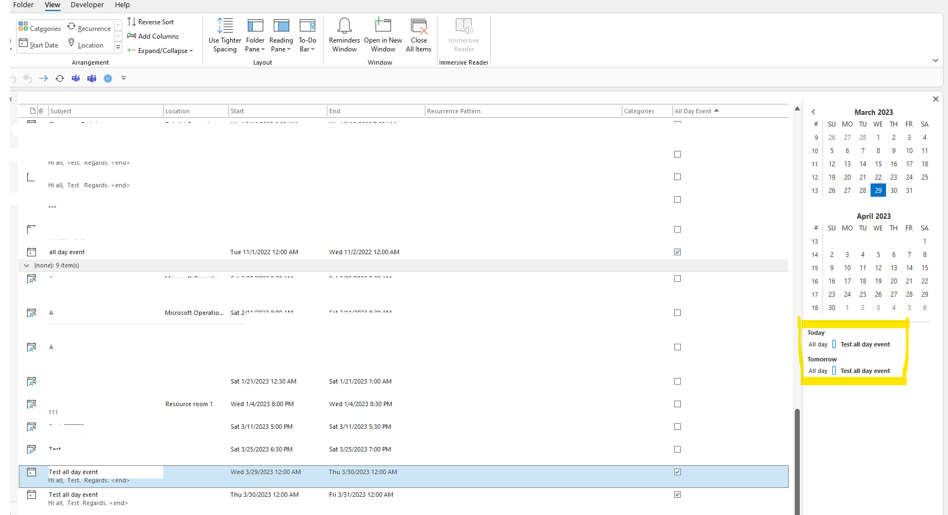Click the Immersive Reader button
This screenshot has width=948, height=515.
tap(464, 35)
